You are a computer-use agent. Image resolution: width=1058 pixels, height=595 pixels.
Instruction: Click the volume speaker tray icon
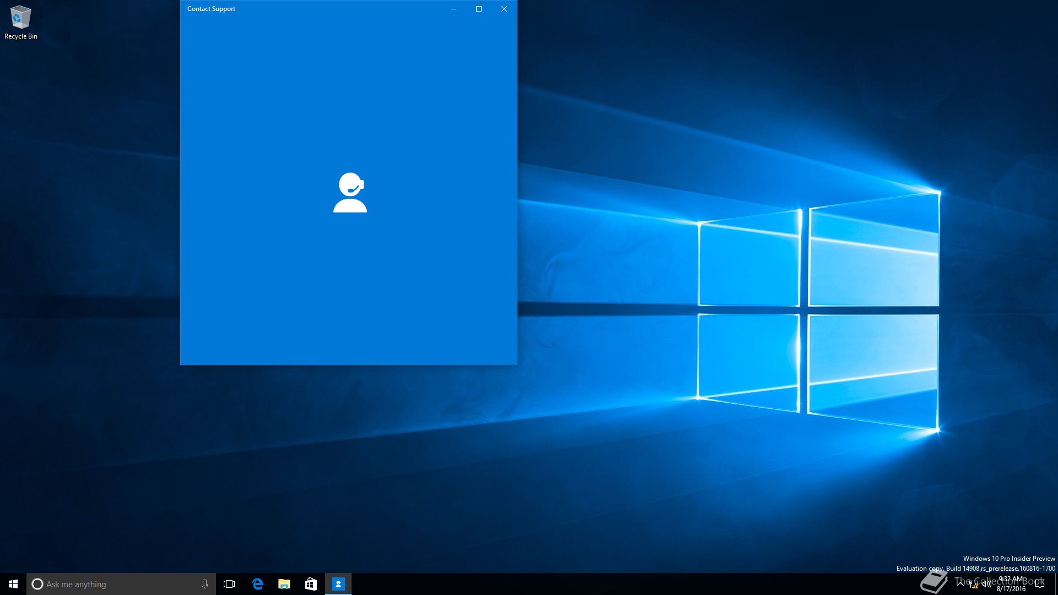(x=986, y=585)
